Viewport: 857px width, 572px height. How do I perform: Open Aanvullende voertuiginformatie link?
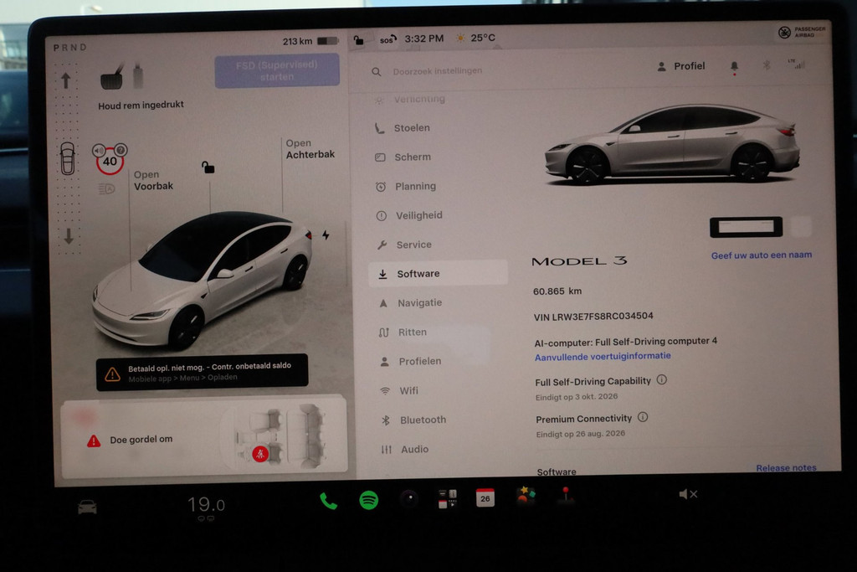click(x=603, y=357)
